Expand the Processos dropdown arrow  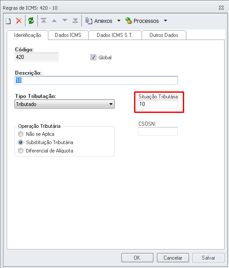click(165, 21)
